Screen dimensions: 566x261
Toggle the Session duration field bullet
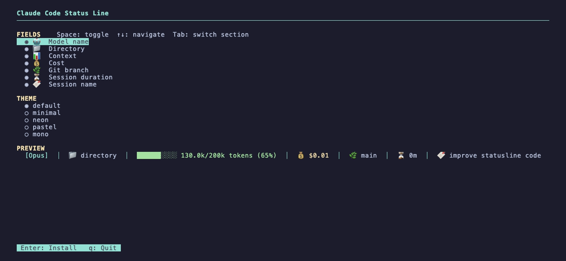point(27,77)
